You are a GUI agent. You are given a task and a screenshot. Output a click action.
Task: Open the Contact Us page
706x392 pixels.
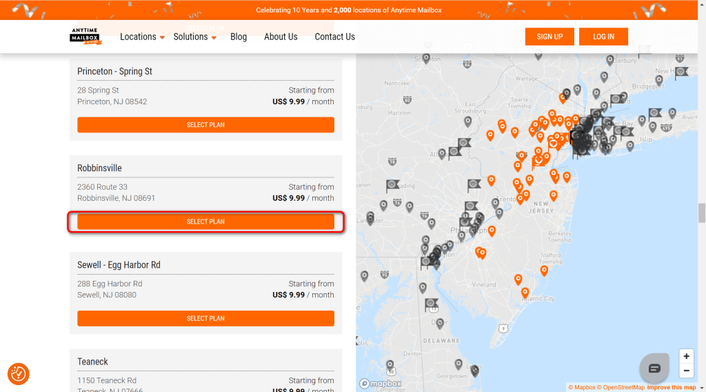pos(334,37)
